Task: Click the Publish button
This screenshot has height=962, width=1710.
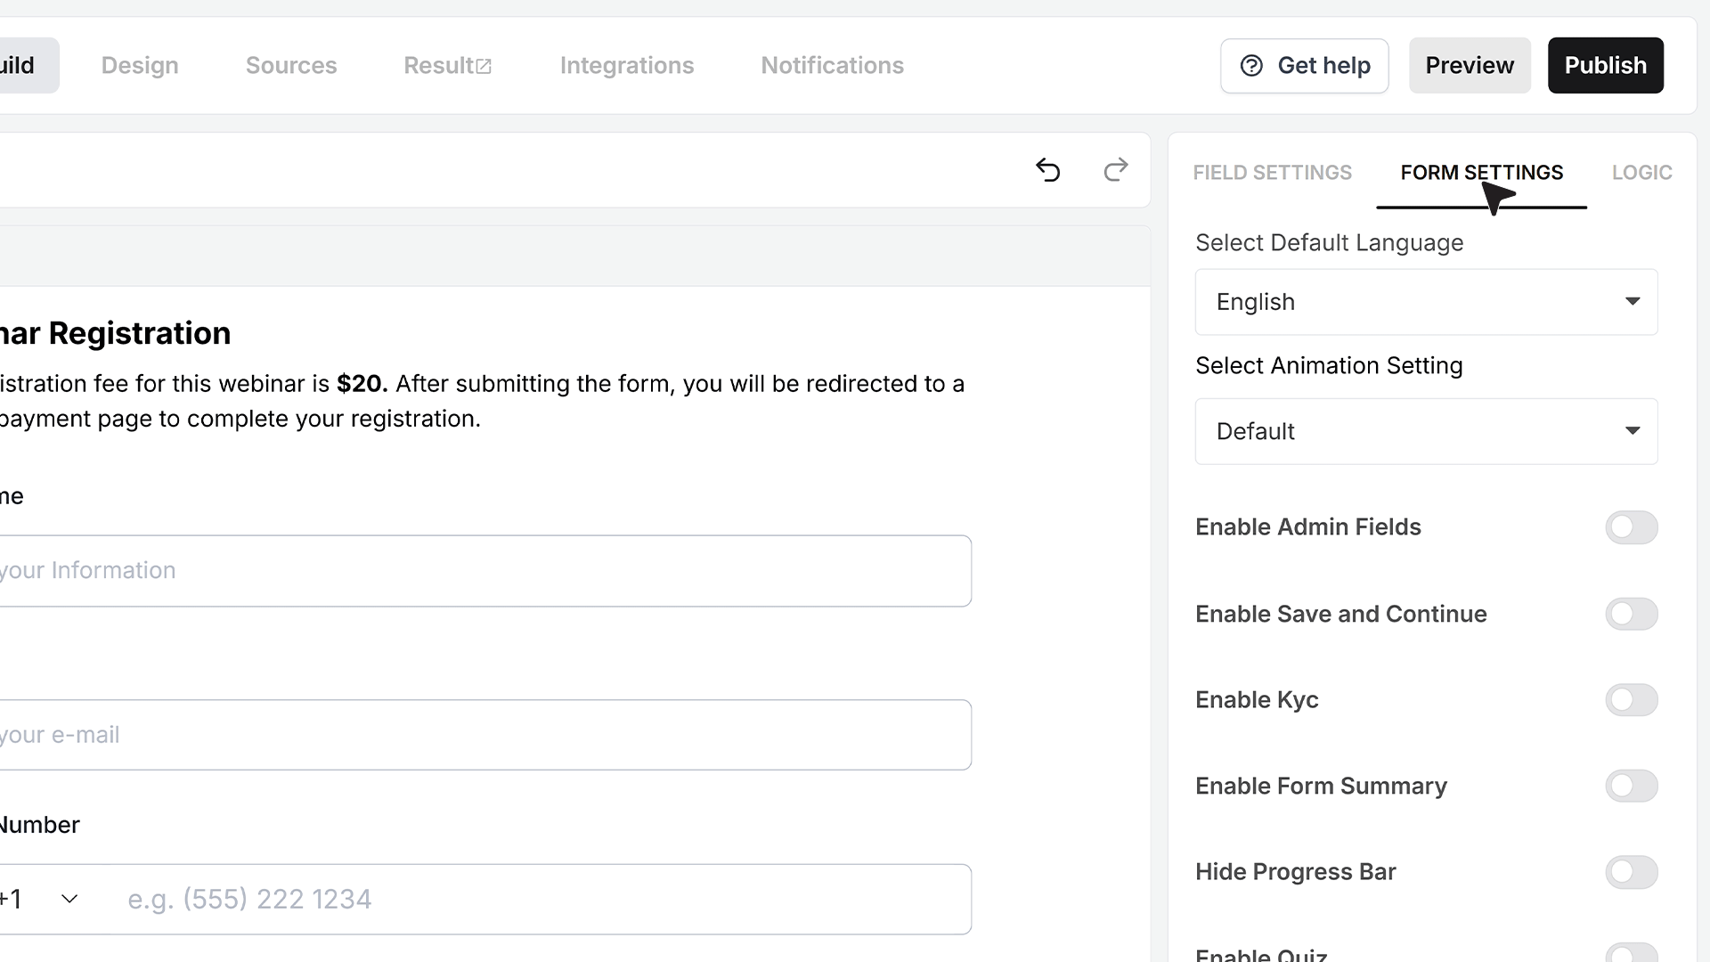Action: coord(1605,66)
